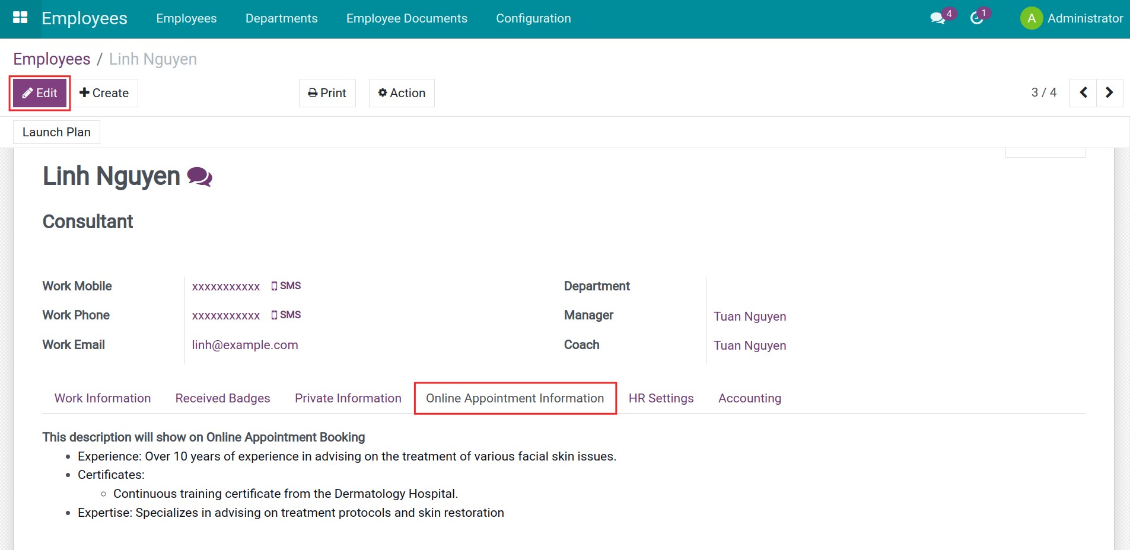Open the apps menu grid
Screen dimensions: 1130x550
20,18
